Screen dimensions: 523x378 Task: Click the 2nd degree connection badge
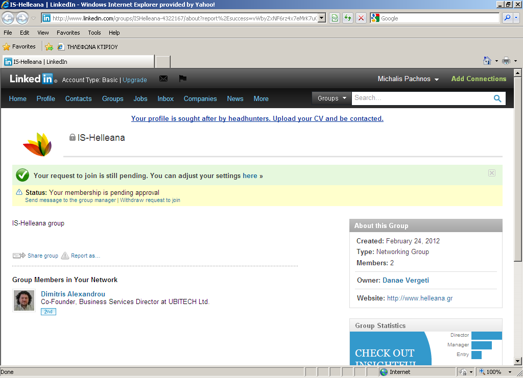click(49, 312)
